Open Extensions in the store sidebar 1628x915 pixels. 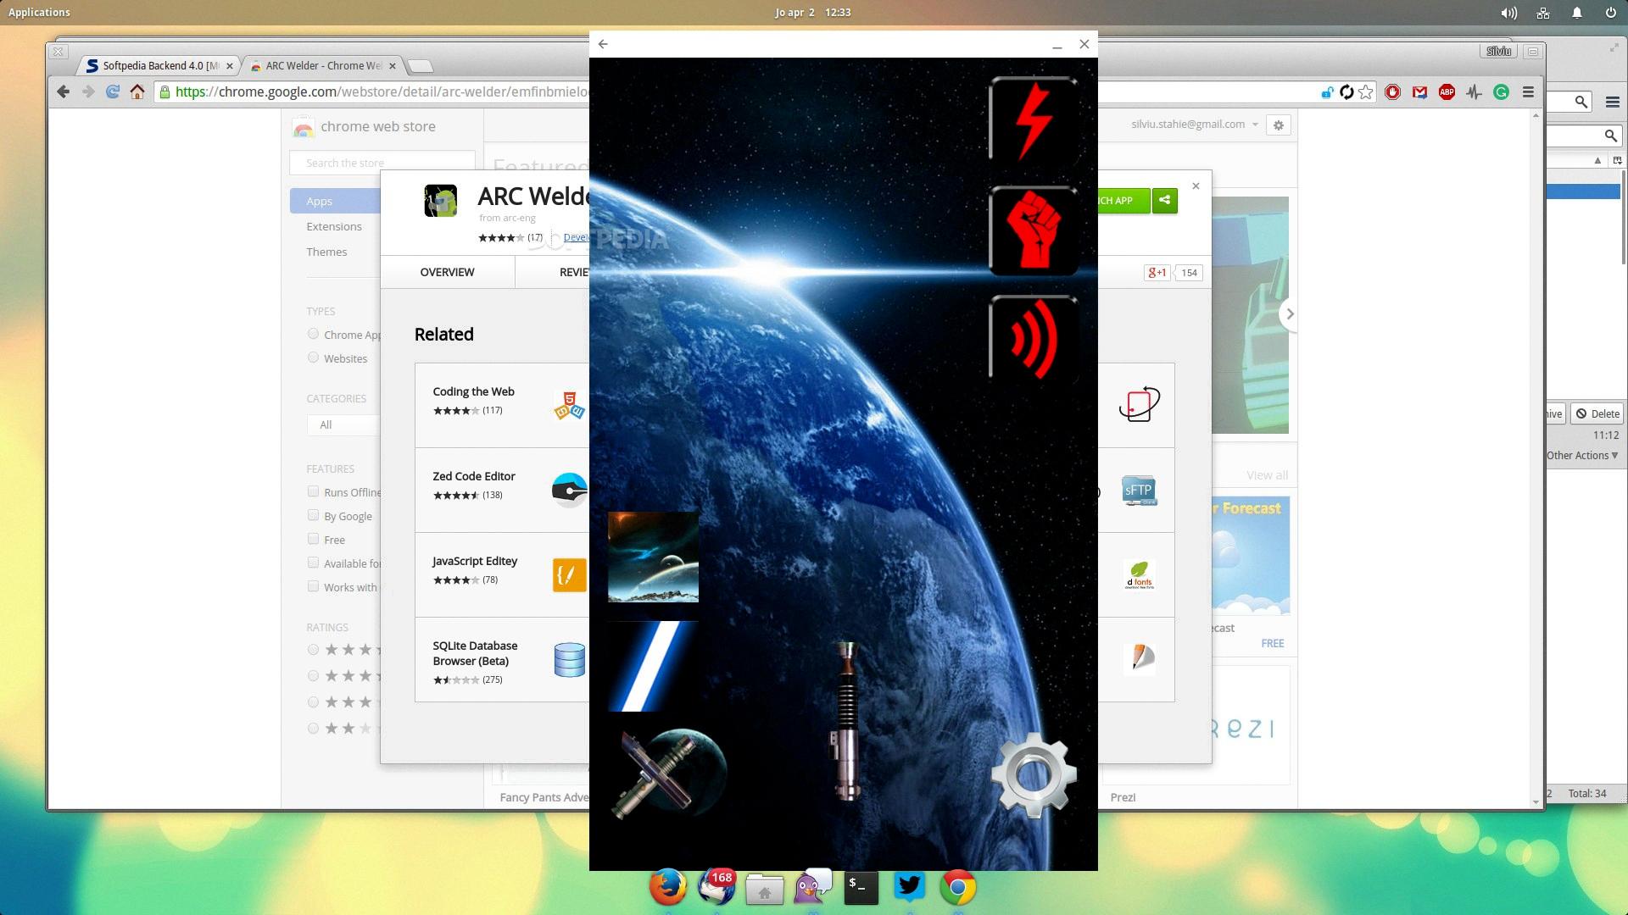click(x=334, y=226)
